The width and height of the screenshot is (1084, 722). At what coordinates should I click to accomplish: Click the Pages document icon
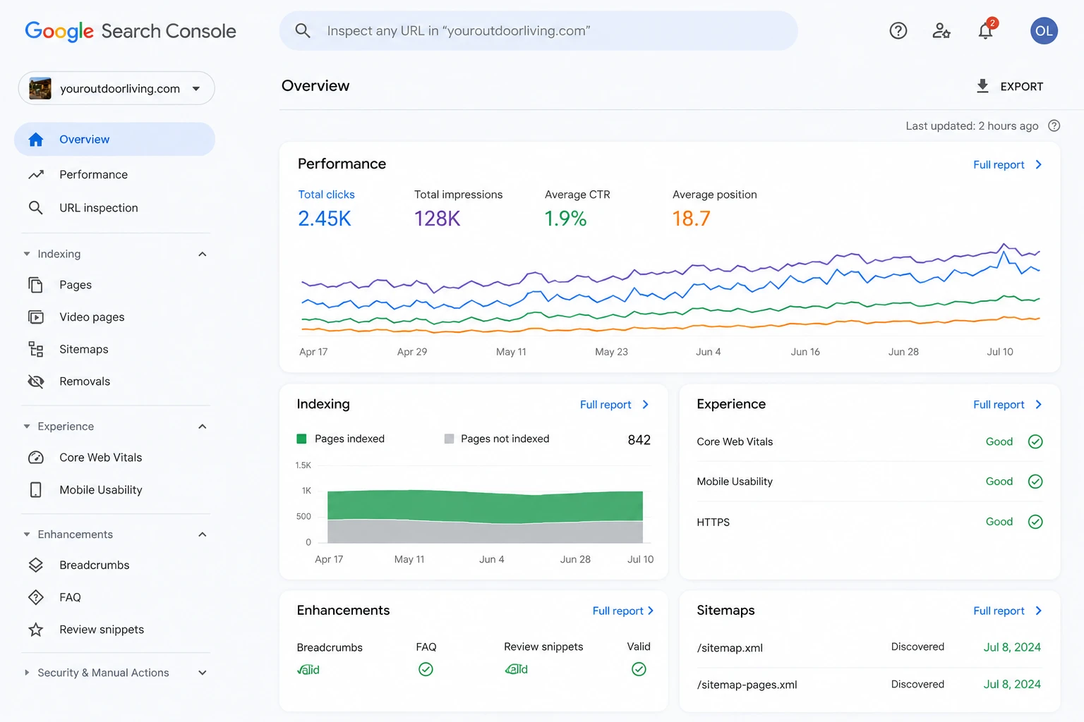coord(36,284)
